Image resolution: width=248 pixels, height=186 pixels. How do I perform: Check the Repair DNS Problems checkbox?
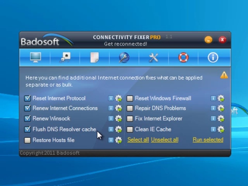point(130,108)
